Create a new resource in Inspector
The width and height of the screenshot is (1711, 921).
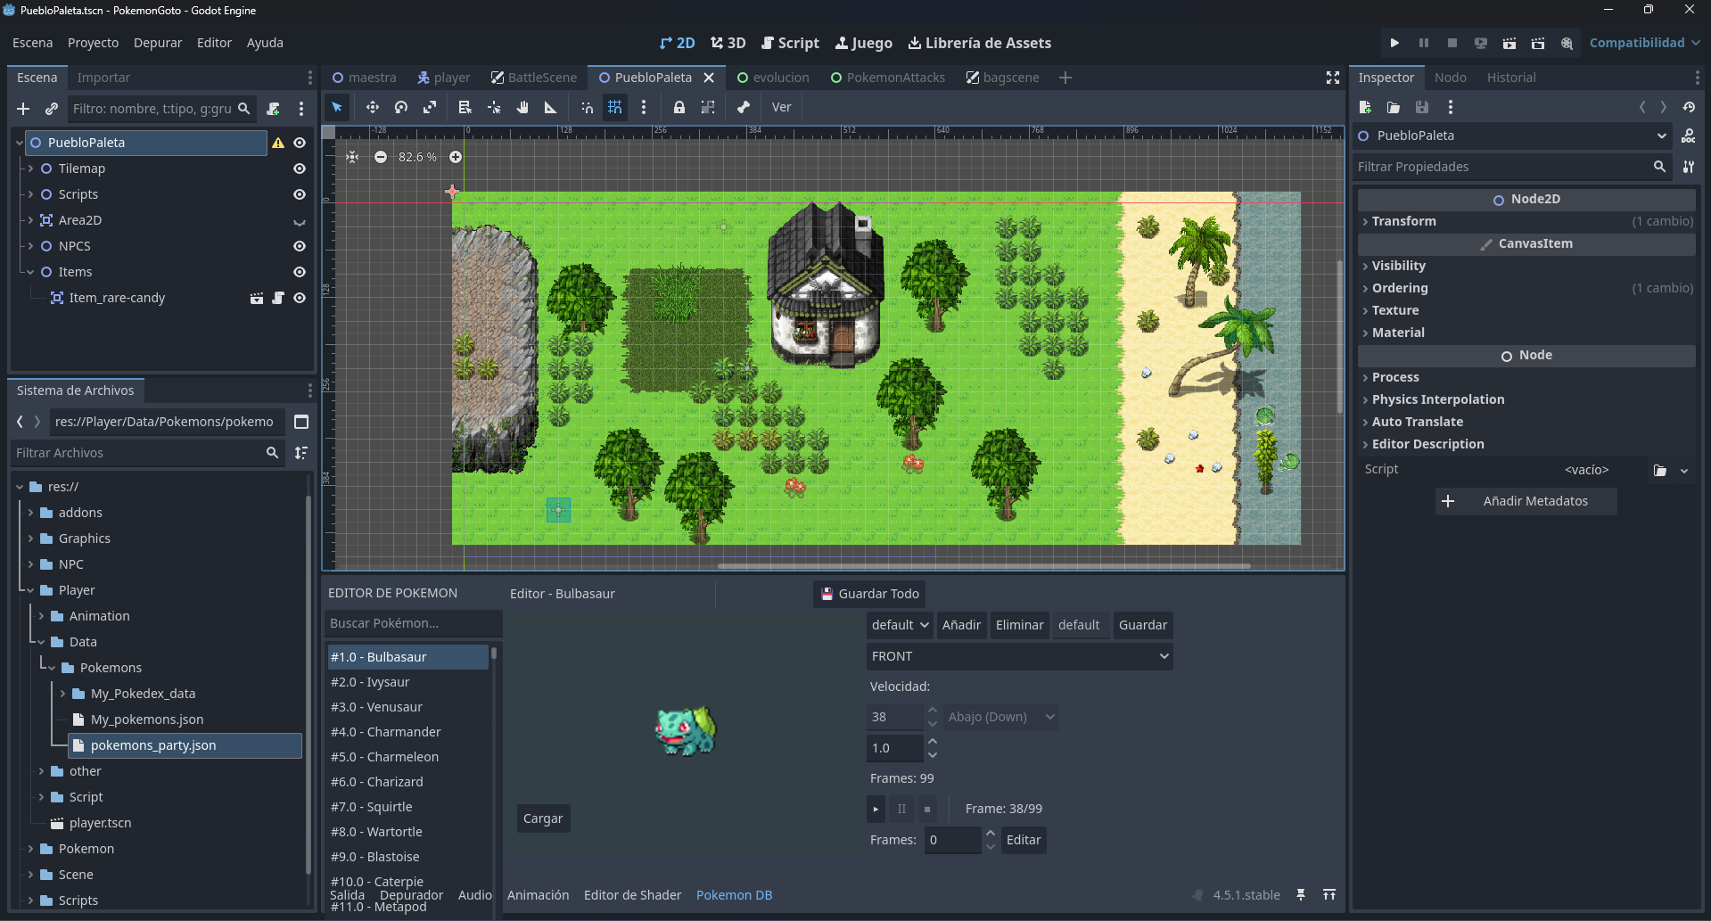pyautogui.click(x=1365, y=107)
